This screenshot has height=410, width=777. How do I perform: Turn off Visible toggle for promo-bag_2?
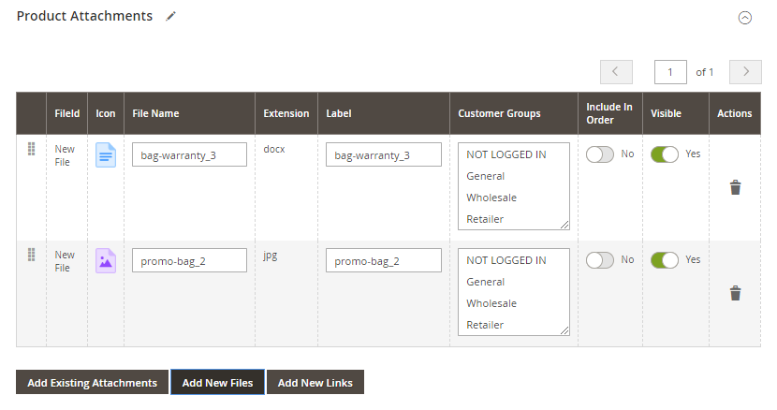(664, 260)
